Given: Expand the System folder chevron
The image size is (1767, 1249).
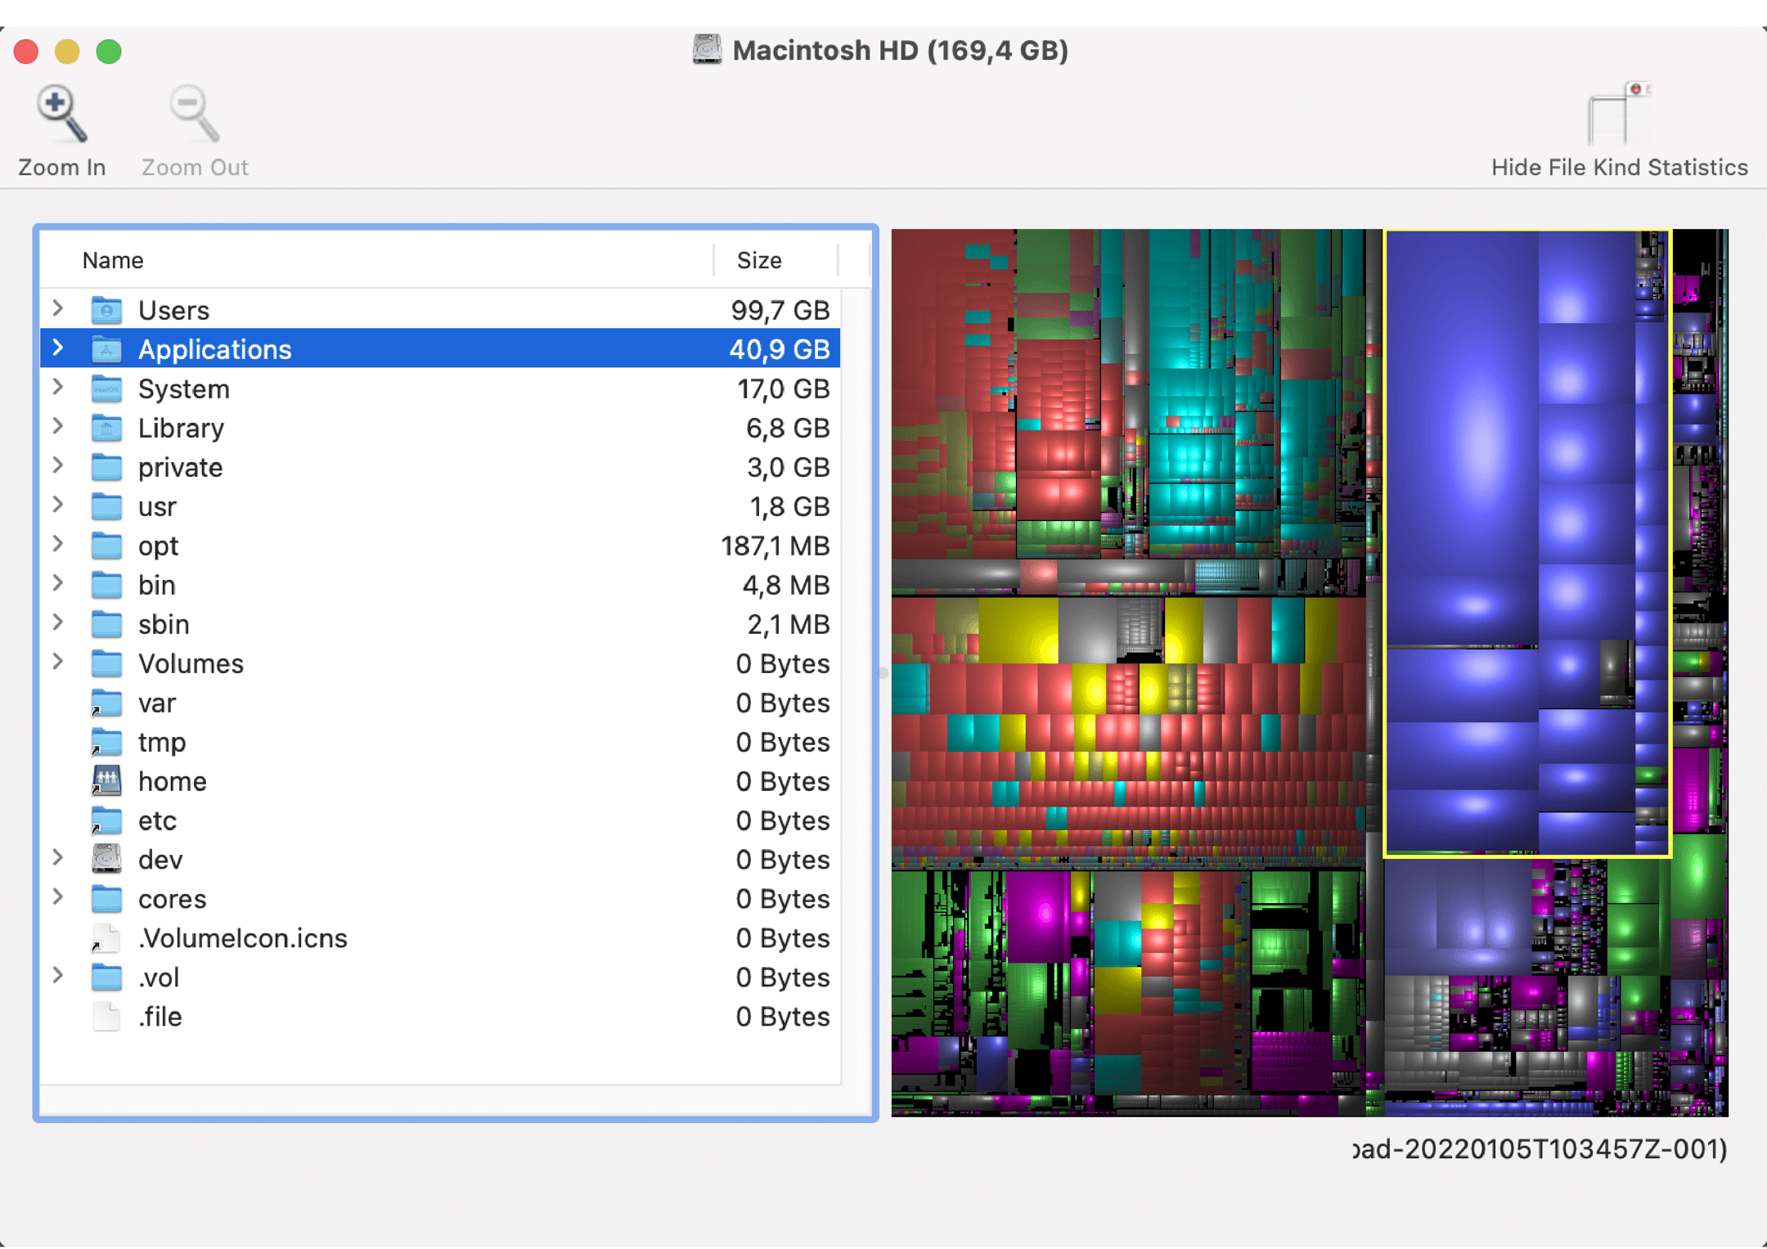Looking at the screenshot, I should [58, 388].
